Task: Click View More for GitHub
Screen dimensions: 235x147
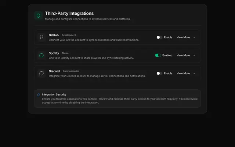Action: 183,37
